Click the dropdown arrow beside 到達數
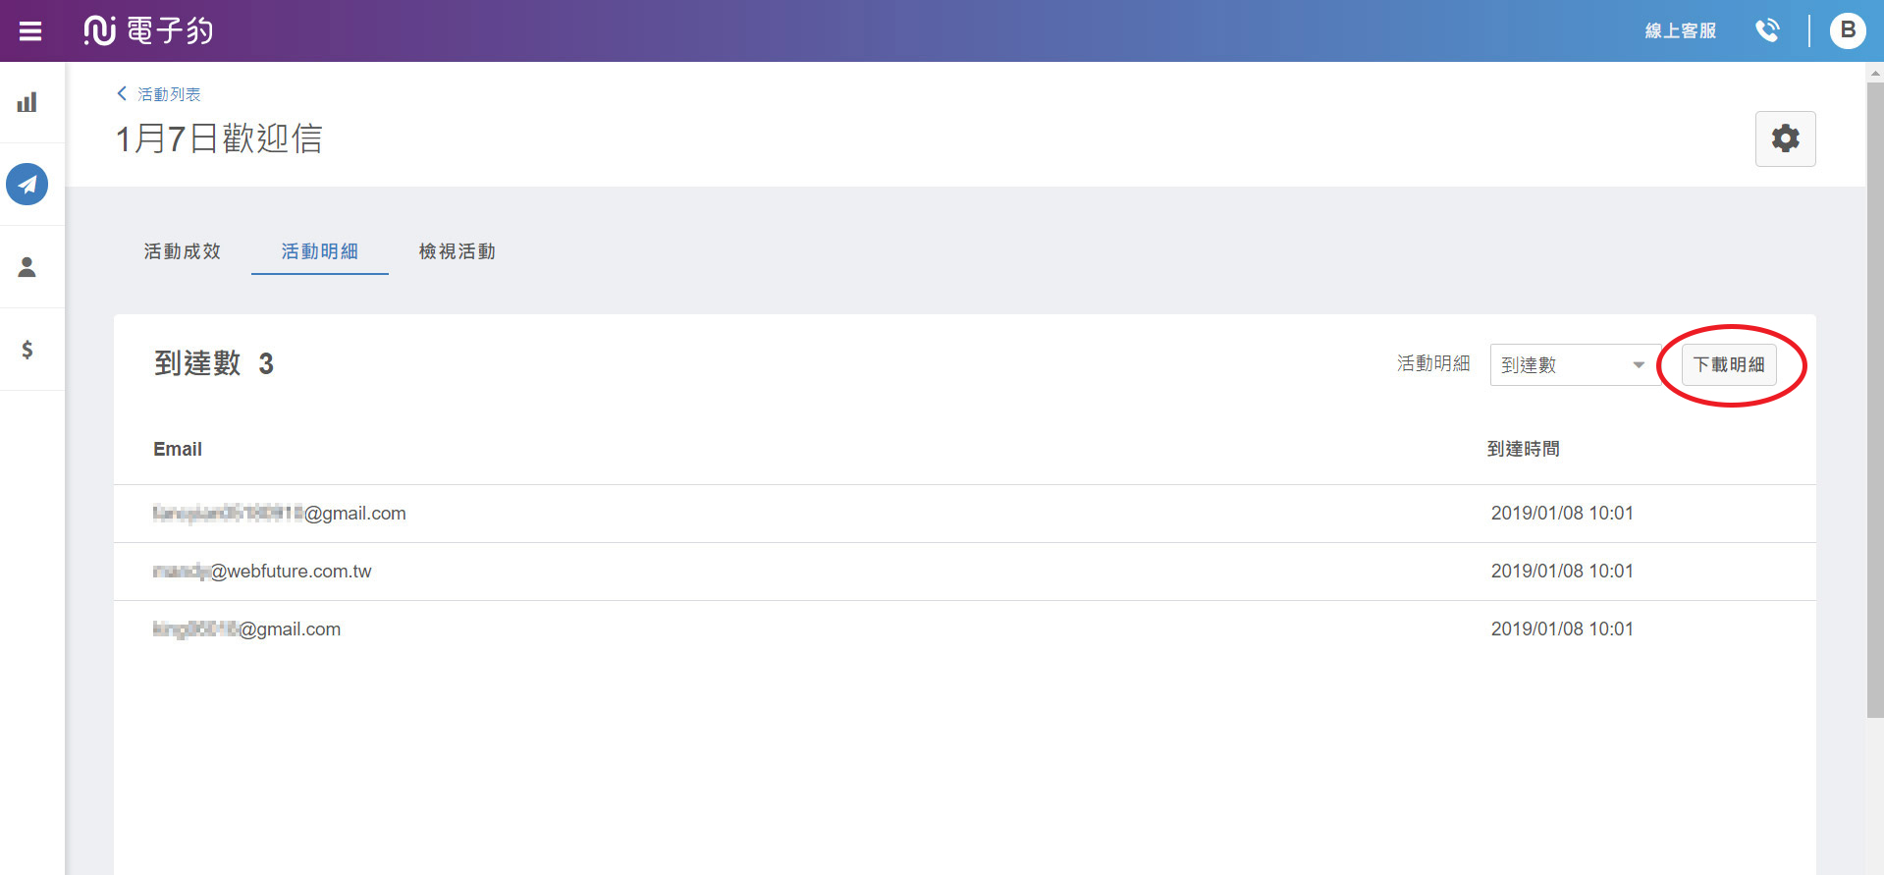The image size is (1884, 875). (1639, 365)
